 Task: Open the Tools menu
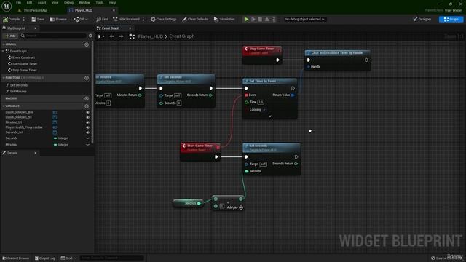[100, 3]
